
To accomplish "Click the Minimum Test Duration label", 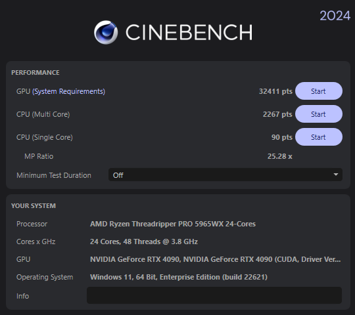I will click(x=54, y=175).
